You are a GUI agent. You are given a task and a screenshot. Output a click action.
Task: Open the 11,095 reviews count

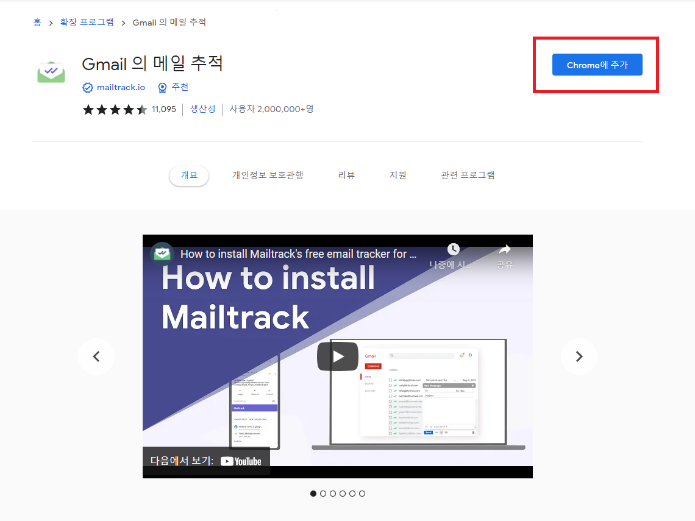[164, 109]
